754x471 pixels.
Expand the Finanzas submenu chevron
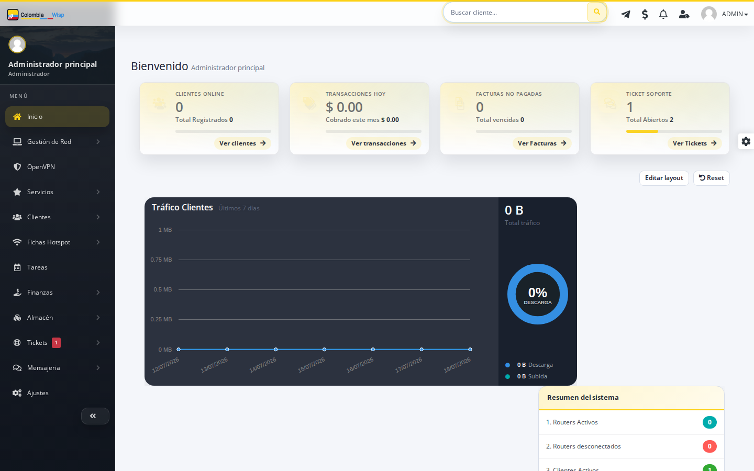point(98,293)
